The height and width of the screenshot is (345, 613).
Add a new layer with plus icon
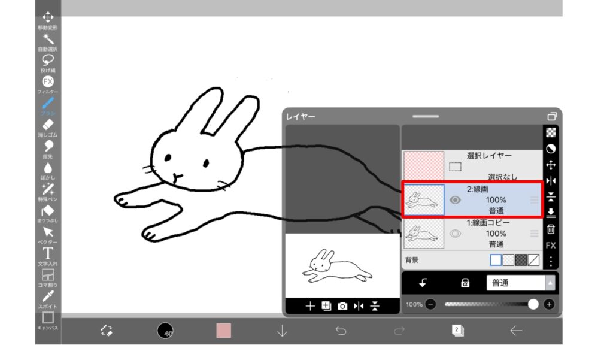[310, 306]
